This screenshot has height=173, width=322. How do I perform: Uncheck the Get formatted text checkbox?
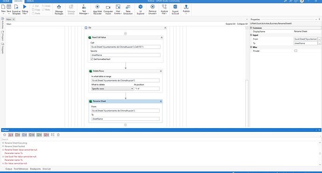point(92,59)
